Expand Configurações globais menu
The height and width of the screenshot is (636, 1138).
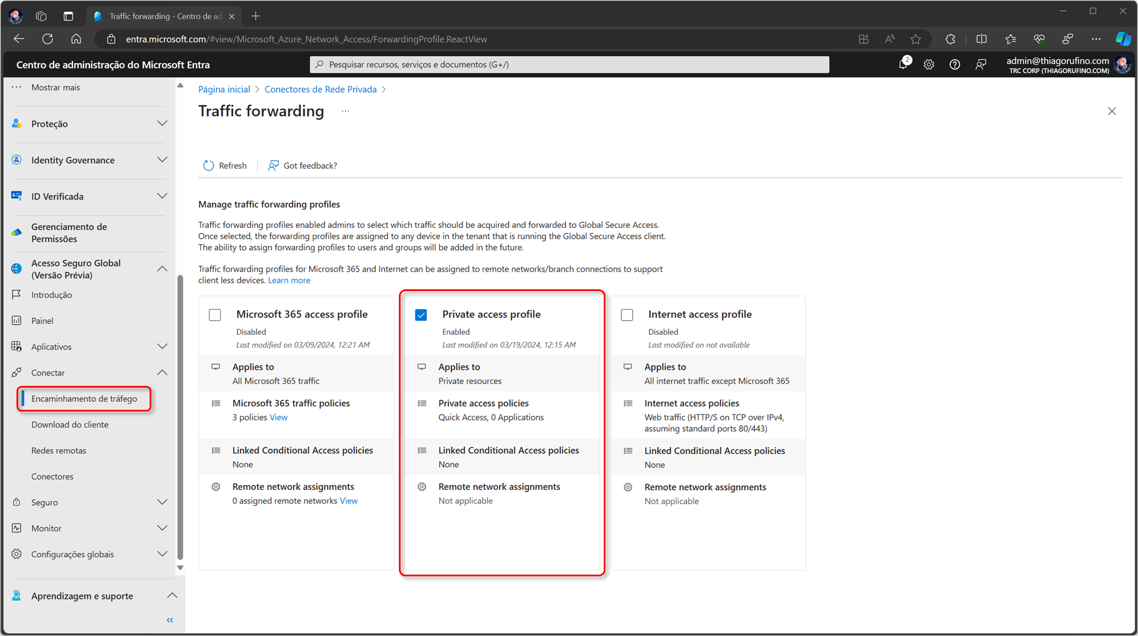tap(162, 554)
